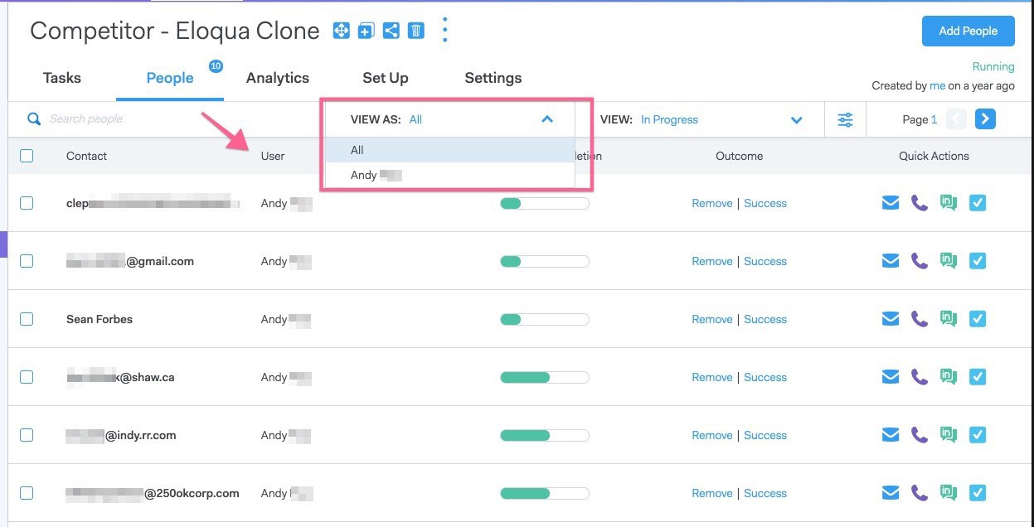Screen dimensions: 1034x527
Task: Click the email icon in Sean Forbes row
Action: pyautogui.click(x=891, y=319)
